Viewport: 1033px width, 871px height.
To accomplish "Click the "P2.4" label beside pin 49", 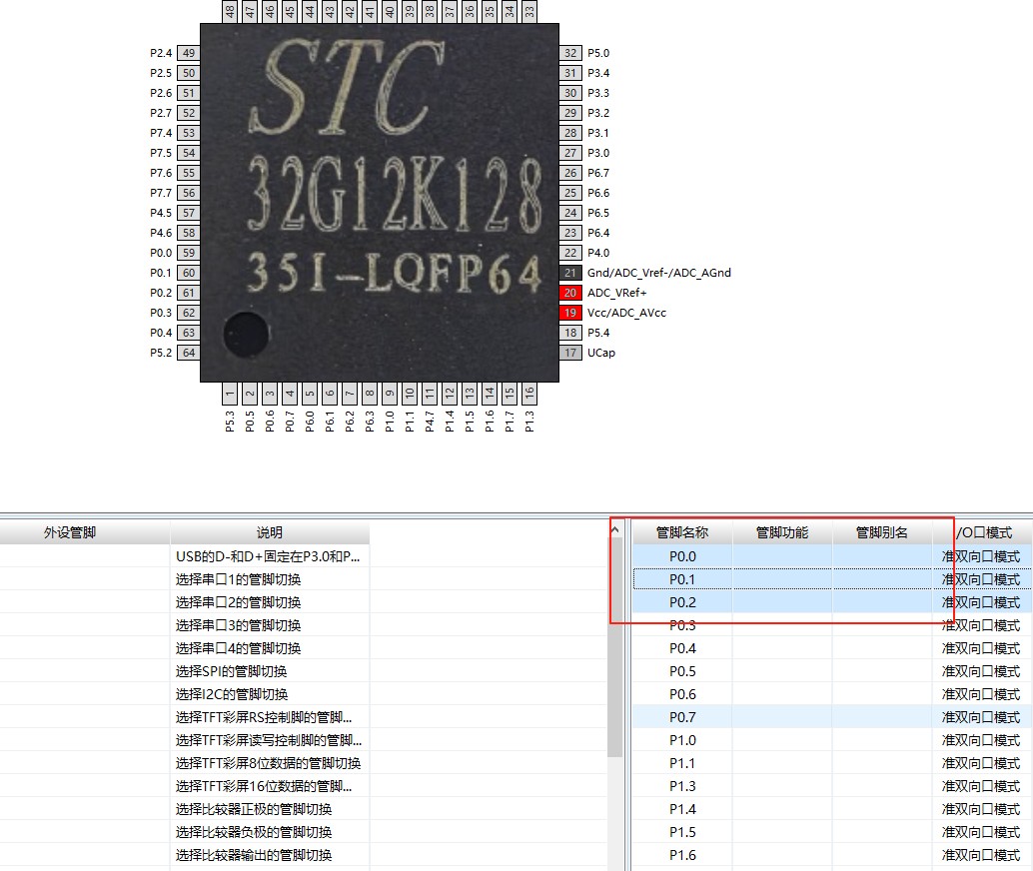I will coord(161,53).
